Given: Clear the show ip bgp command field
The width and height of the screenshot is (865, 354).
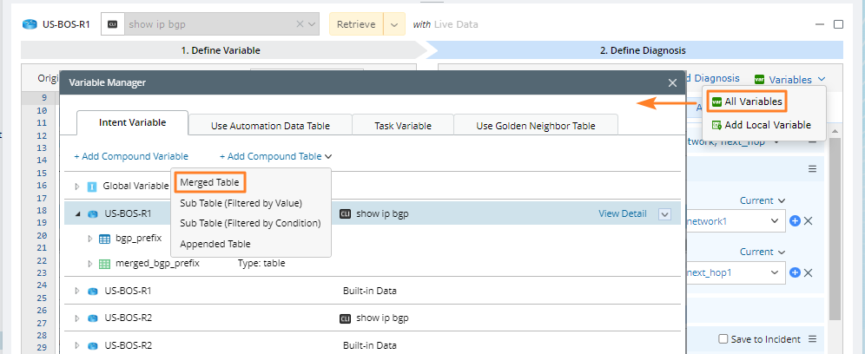Looking at the screenshot, I should 300,24.
